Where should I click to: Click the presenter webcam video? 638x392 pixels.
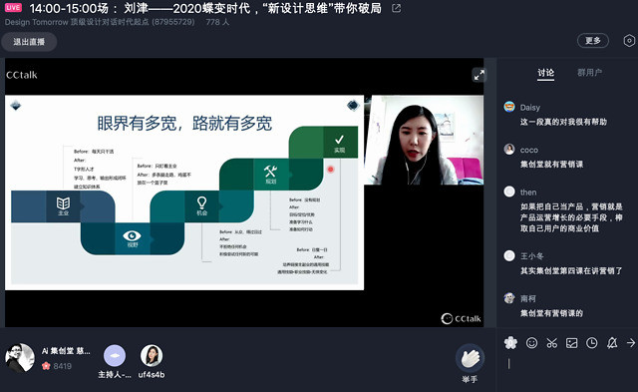424,140
